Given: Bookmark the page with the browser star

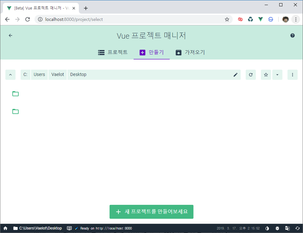Looking at the screenshot, I should pyautogui.click(x=227, y=19).
